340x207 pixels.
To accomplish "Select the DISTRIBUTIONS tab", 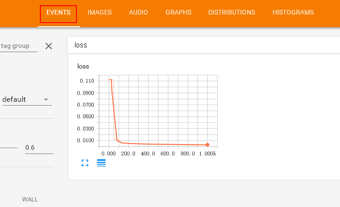I will 232,13.
